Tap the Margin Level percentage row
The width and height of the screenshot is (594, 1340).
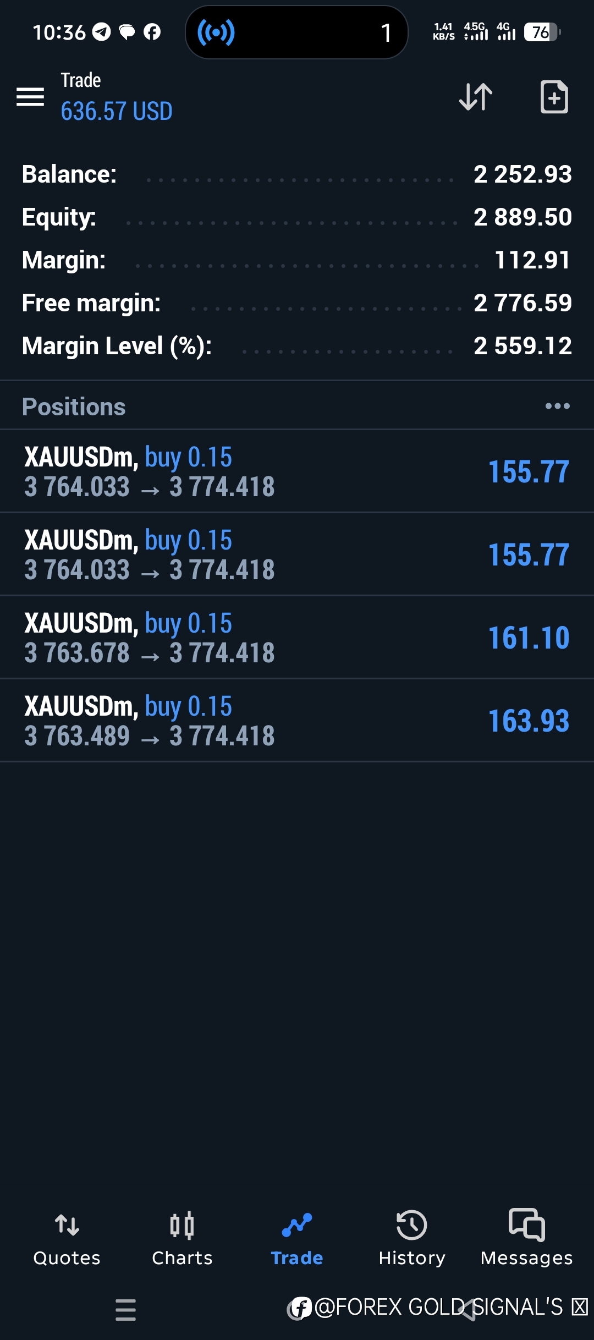[297, 346]
